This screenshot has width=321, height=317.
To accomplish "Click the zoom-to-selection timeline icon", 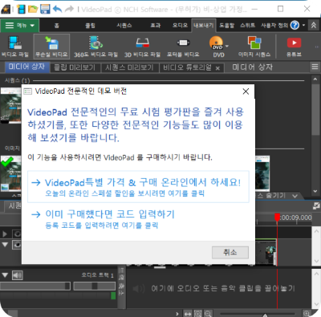I will point(198,314).
